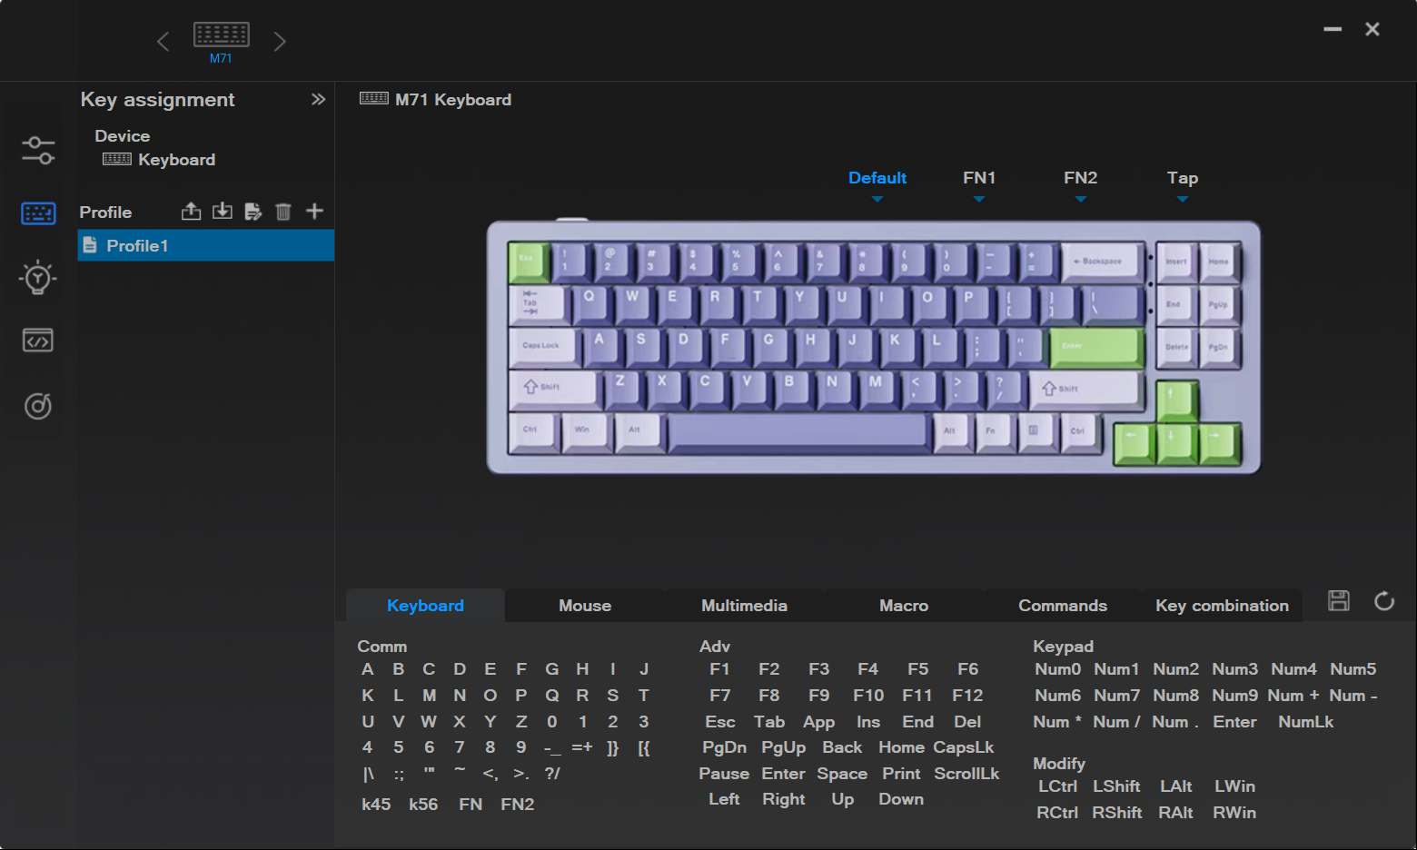
Task: Open the macro code editor sidebar icon
Action: click(38, 341)
